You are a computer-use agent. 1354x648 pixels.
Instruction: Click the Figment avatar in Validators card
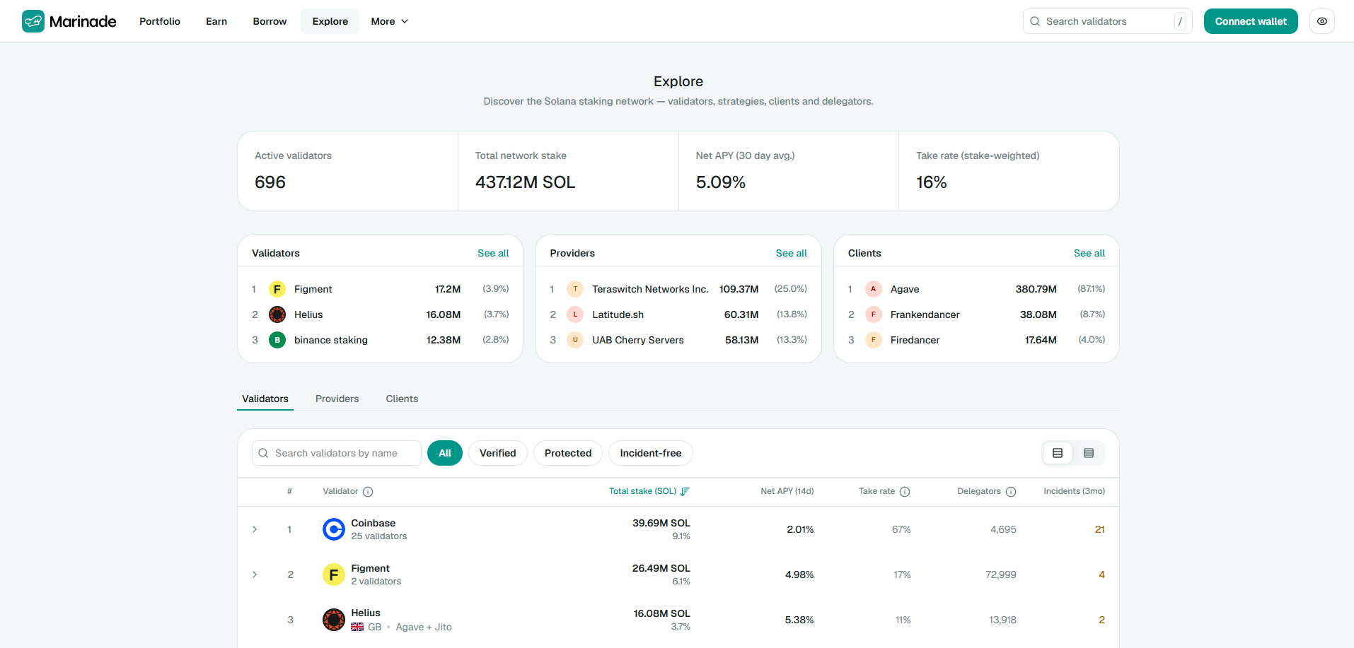coord(277,289)
